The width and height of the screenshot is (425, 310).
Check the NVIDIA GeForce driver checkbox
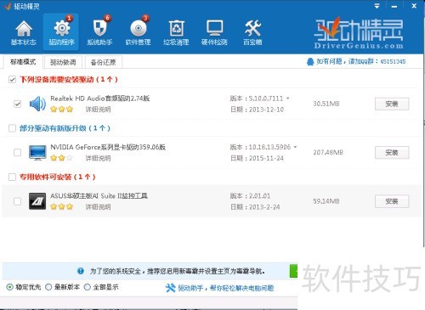[x=17, y=153]
